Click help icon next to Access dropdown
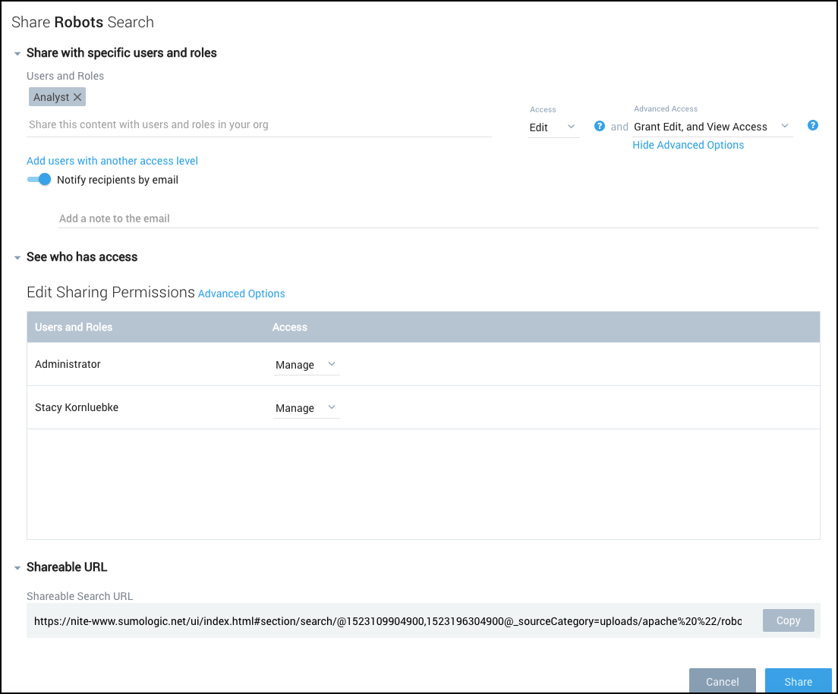This screenshot has height=694, width=838. (600, 126)
